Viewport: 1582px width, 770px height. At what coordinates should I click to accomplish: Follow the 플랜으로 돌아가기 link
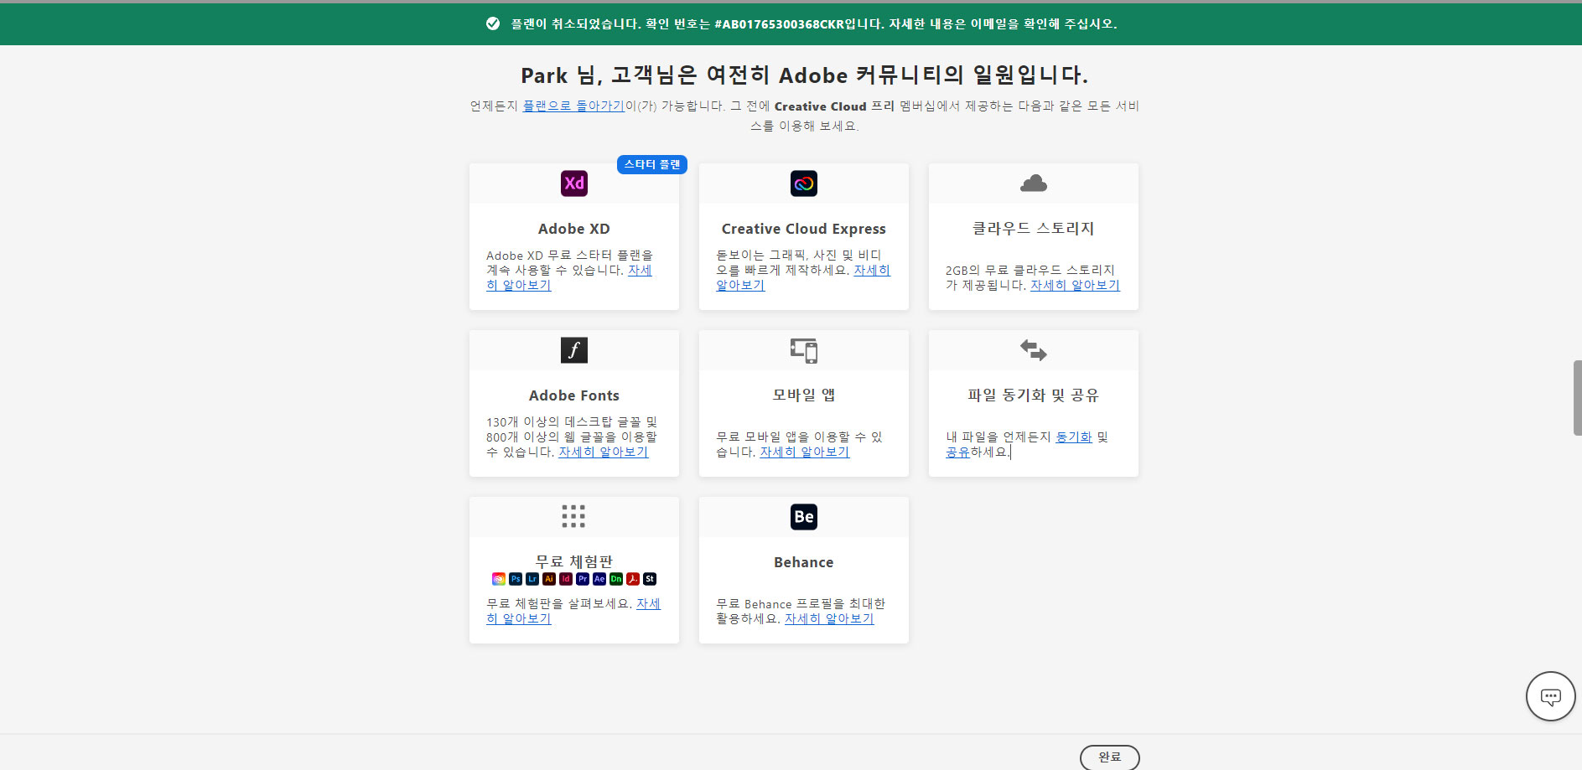point(573,106)
